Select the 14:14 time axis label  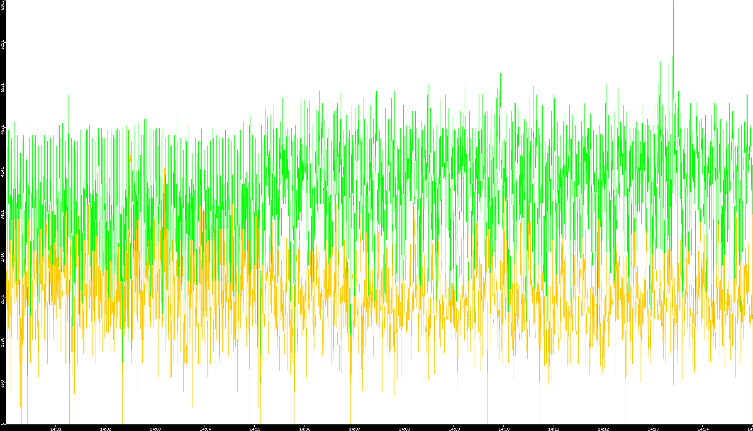703,429
